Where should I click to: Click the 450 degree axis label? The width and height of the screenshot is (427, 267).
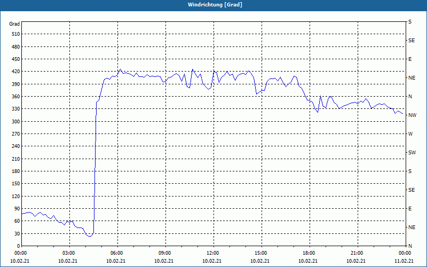[16, 59]
